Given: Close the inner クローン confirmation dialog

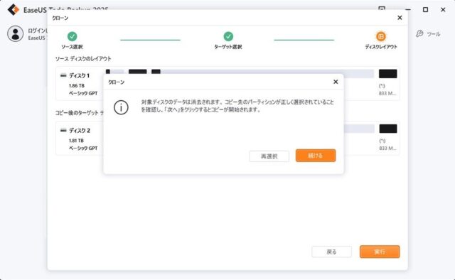Looking at the screenshot, I should (x=336, y=82).
